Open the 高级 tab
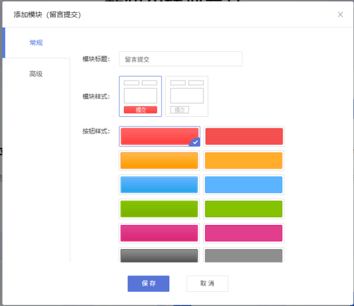The height and width of the screenshot is (306, 354). pos(36,74)
